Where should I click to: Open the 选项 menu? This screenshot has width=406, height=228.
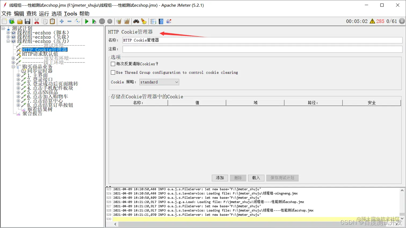coord(57,14)
